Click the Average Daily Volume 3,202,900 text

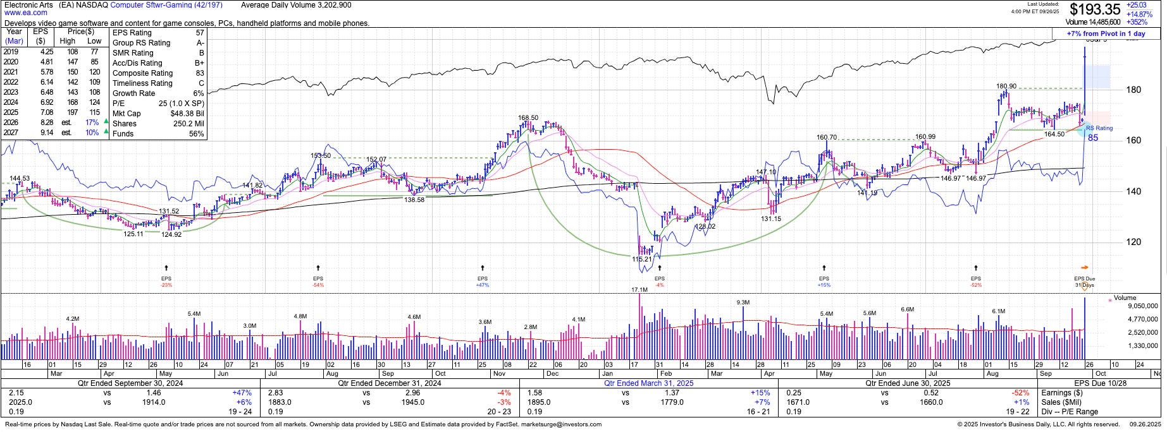click(x=297, y=5)
